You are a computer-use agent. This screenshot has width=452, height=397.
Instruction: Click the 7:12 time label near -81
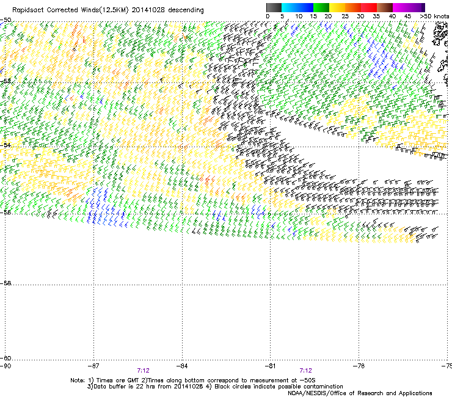pos(306,371)
